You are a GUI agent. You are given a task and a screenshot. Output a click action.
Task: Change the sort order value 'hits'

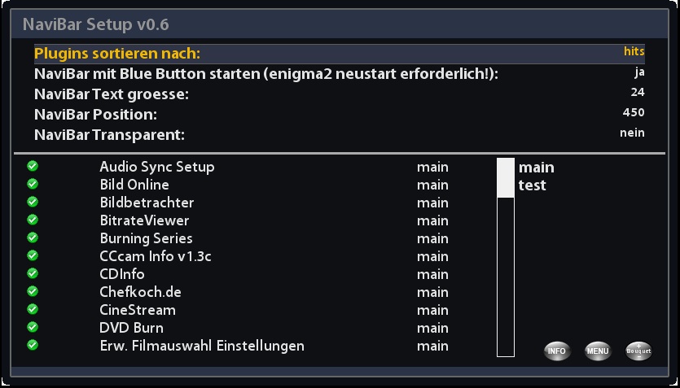(x=634, y=51)
